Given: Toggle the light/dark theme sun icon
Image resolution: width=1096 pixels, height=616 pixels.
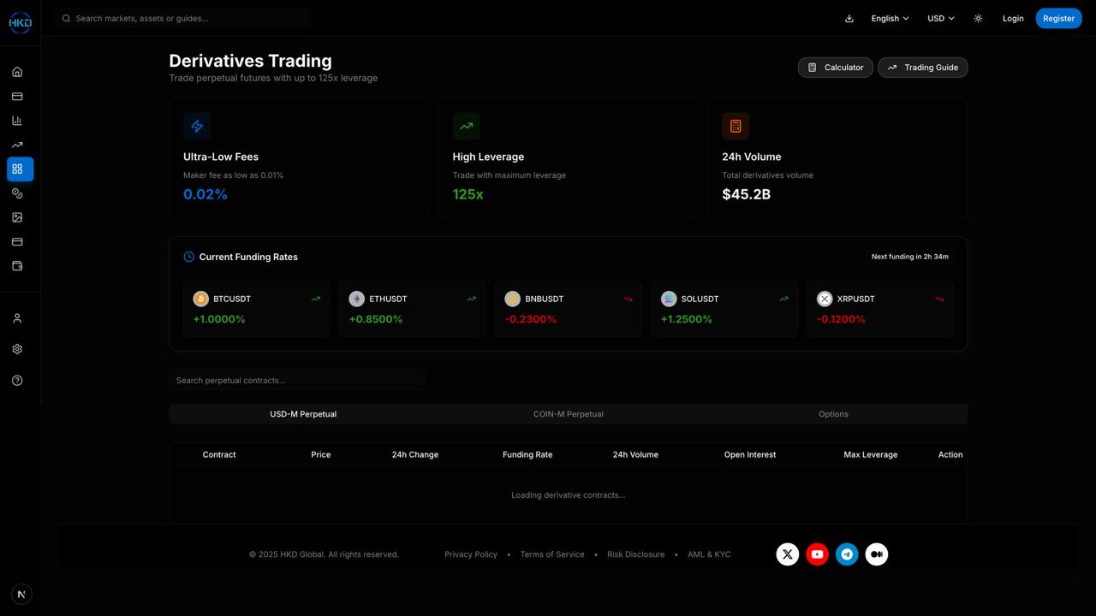Looking at the screenshot, I should point(978,18).
